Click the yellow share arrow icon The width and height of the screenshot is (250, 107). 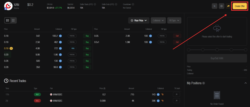(x=228, y=6)
